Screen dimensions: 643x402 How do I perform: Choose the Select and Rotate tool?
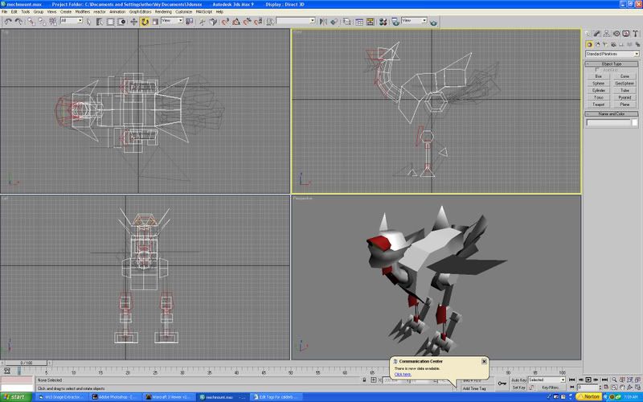click(145, 22)
